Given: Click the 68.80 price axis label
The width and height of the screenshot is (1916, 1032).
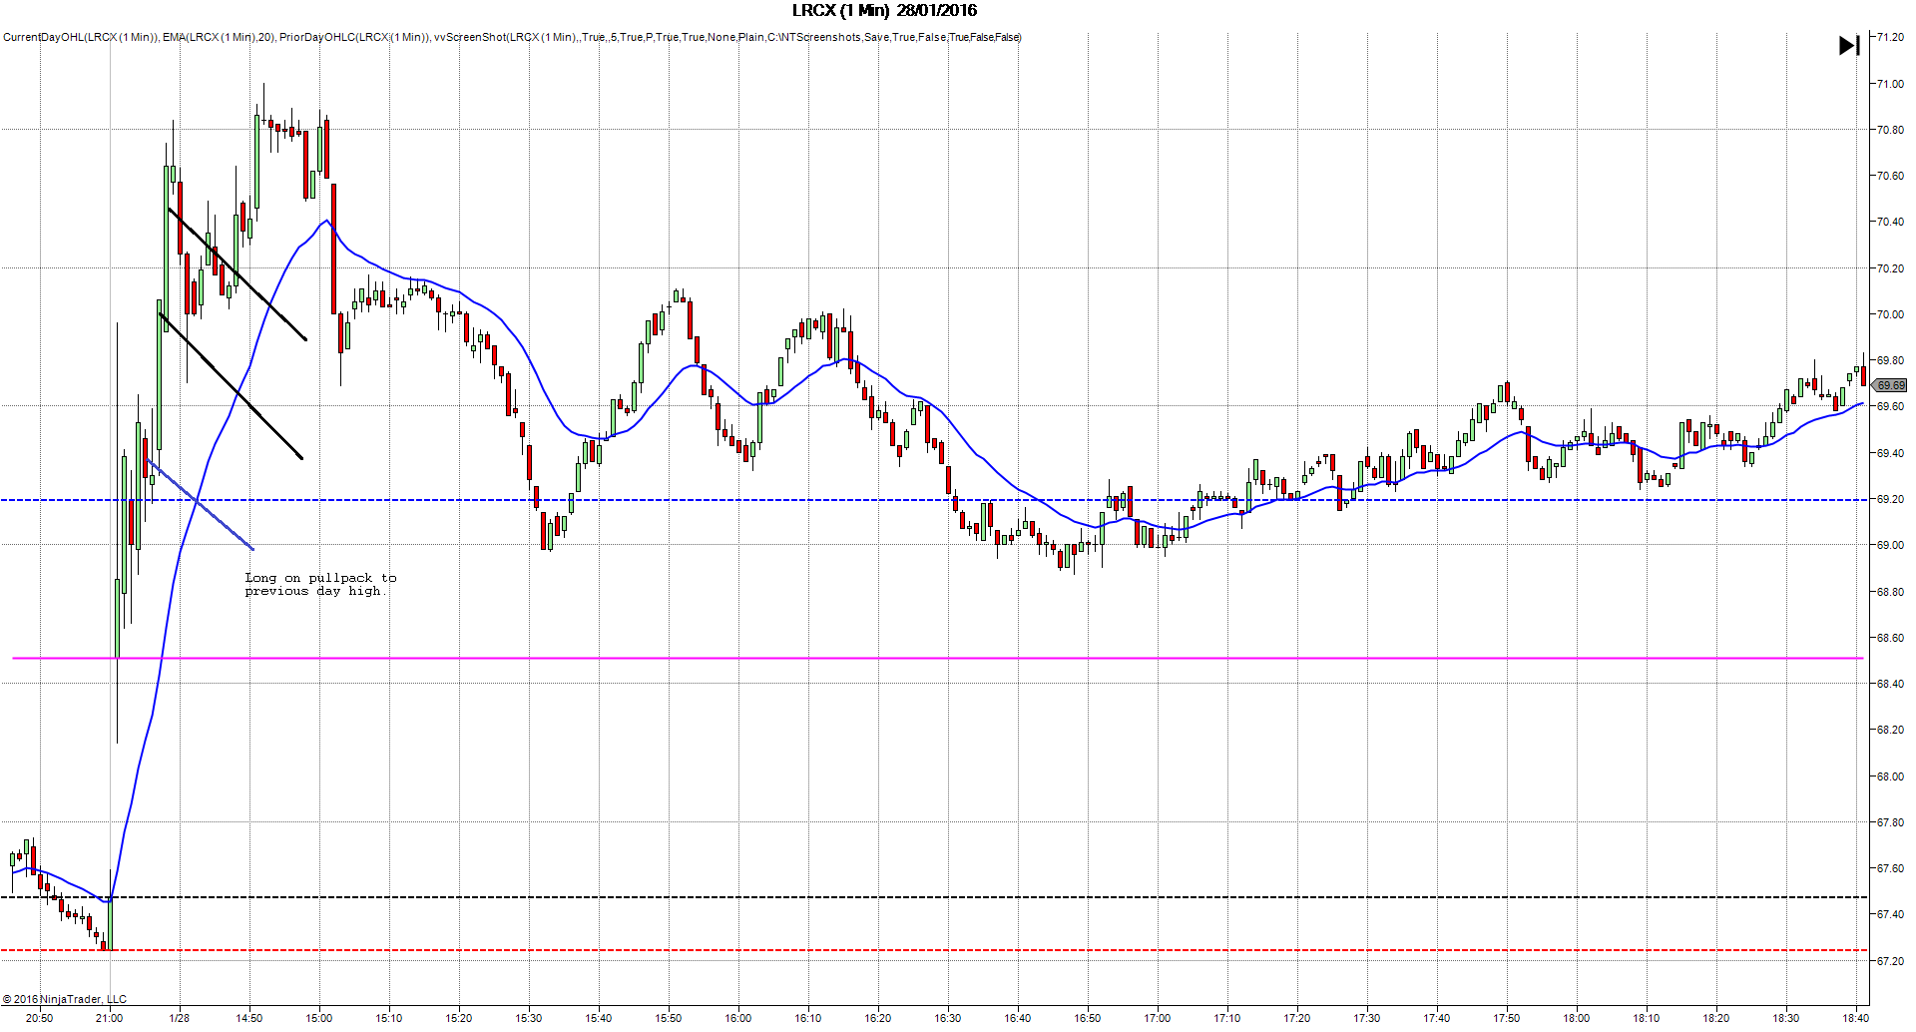Looking at the screenshot, I should point(1890,592).
